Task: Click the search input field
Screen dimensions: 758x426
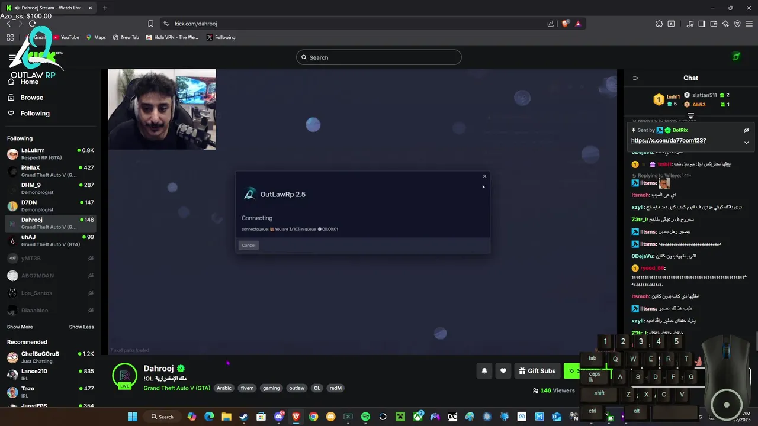Action: 379,57
